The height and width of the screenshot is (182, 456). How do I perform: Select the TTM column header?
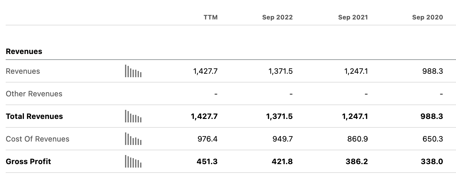pyautogui.click(x=211, y=17)
